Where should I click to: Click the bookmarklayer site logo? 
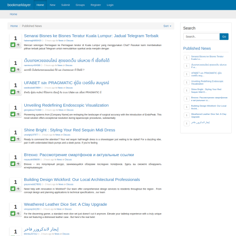19,5
